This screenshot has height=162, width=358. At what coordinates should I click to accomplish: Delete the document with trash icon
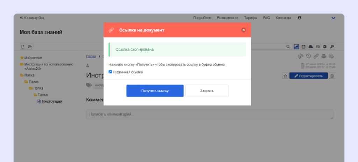[332, 76]
